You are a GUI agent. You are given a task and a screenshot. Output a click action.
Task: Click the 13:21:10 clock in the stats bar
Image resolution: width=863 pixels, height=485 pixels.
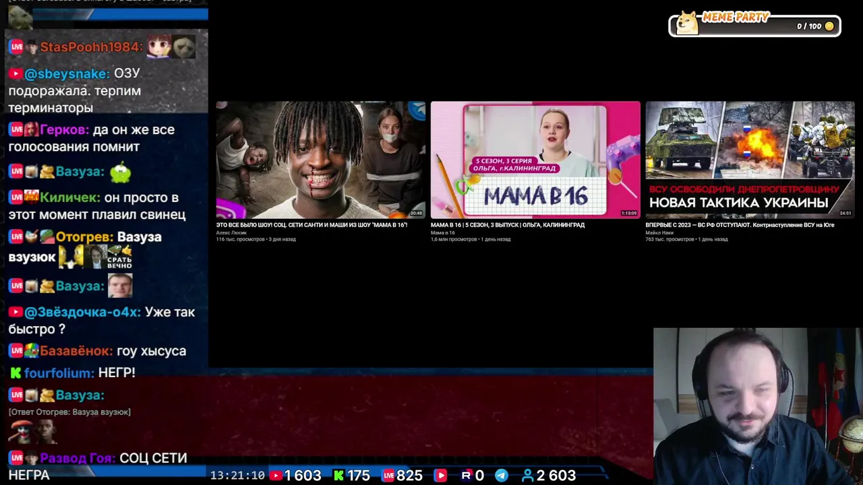click(237, 476)
